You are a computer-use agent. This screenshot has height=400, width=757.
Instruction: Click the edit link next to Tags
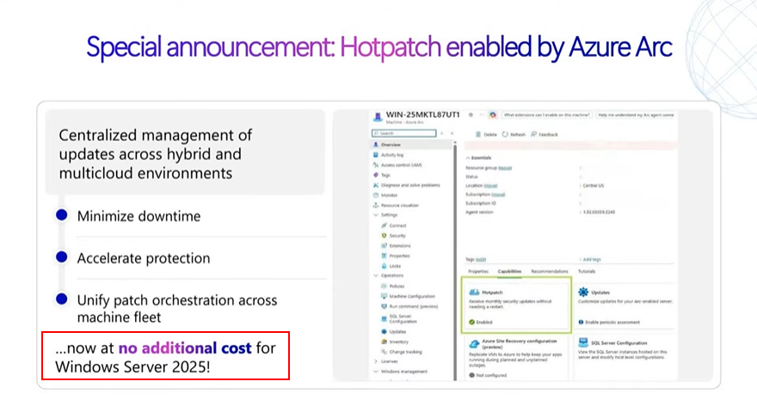pyautogui.click(x=481, y=260)
